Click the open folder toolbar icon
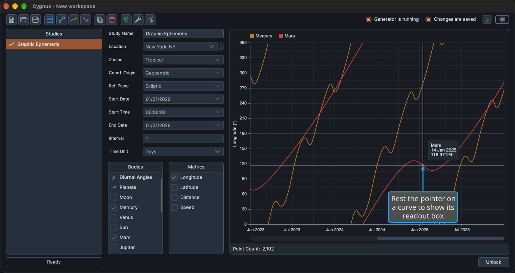This screenshot has width=515, height=273. click(x=24, y=20)
